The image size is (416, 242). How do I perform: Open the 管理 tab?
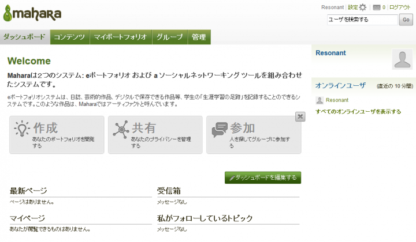[x=199, y=37]
